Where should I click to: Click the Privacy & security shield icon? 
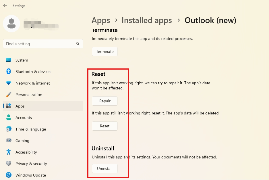click(9, 163)
